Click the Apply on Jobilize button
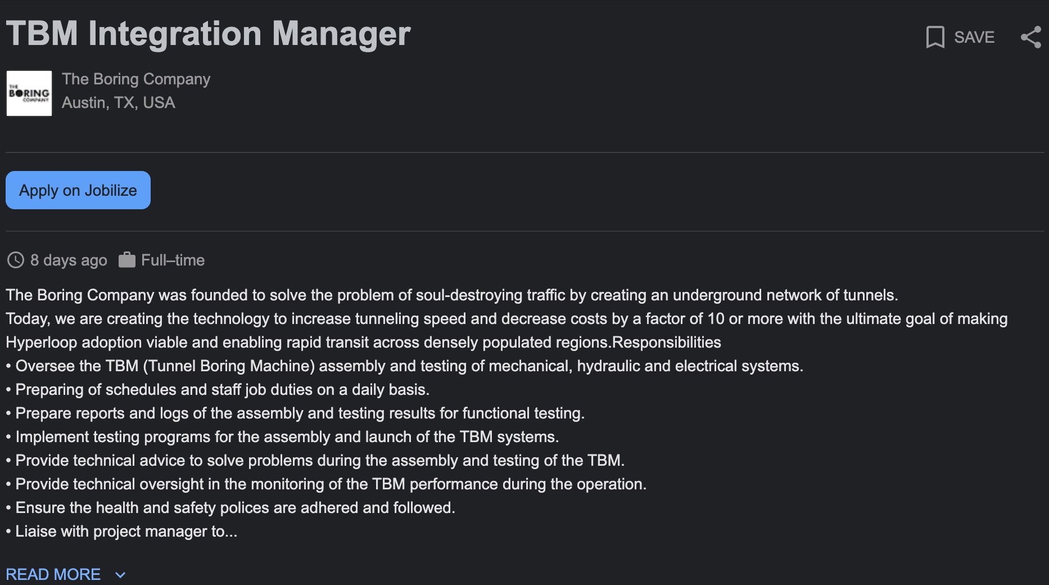 point(78,190)
